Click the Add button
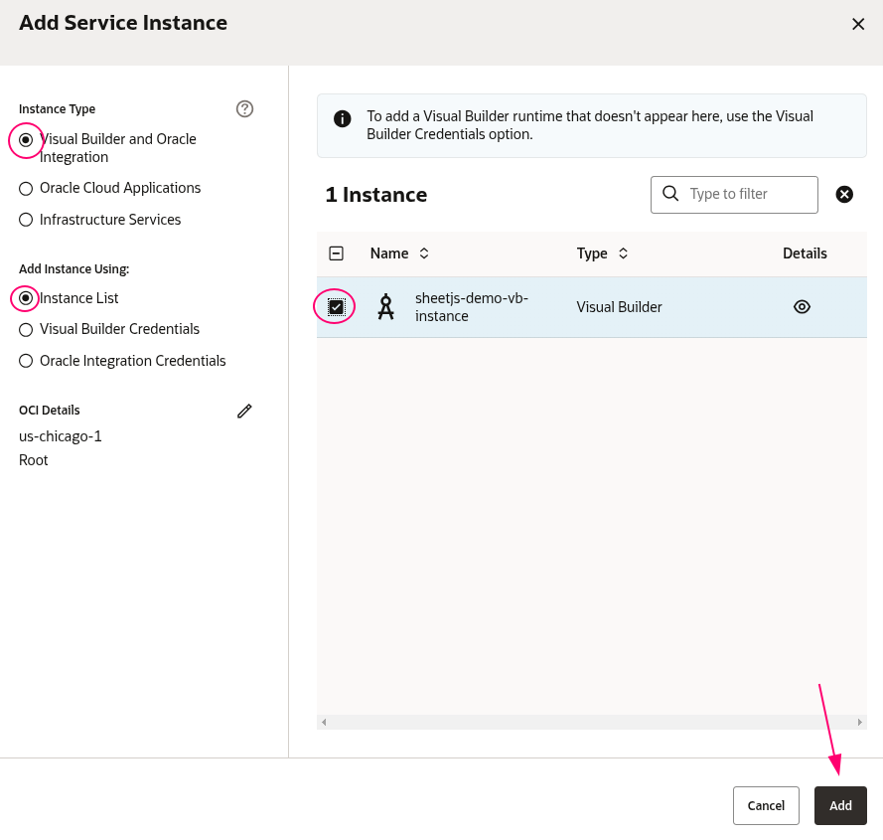883x840 pixels. (840, 805)
